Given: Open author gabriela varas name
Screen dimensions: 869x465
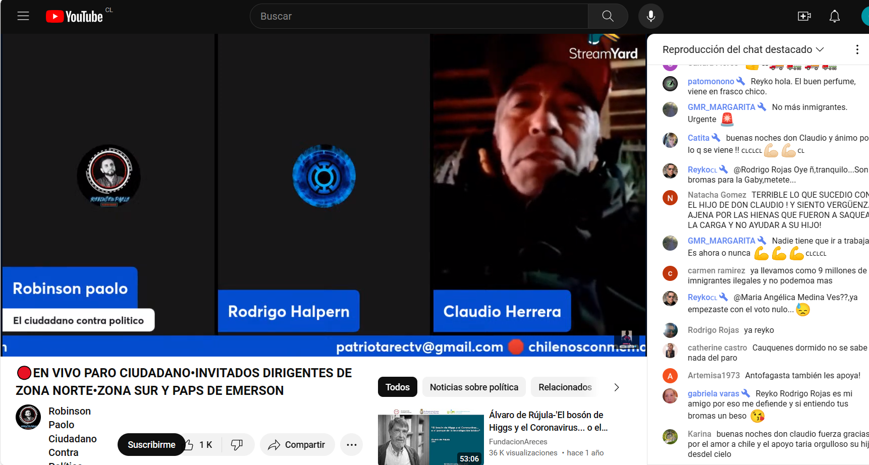Looking at the screenshot, I should point(713,393).
